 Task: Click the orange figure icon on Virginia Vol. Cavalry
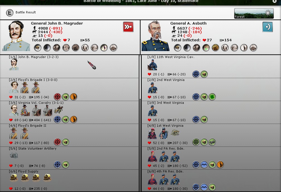(x=74, y=119)
